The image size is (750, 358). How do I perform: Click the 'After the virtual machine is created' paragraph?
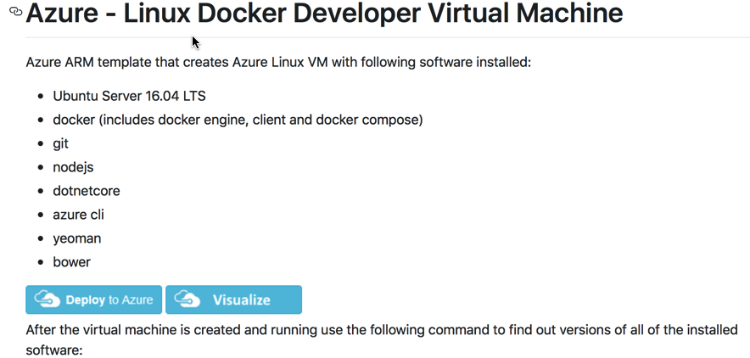point(382,339)
